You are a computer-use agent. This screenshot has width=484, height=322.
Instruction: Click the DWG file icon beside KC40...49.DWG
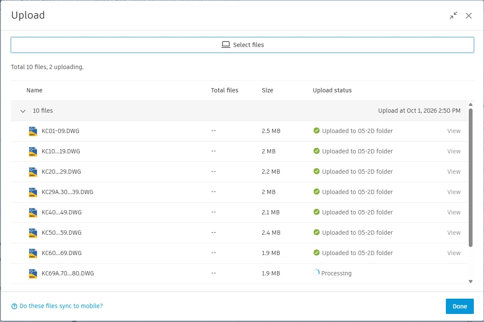[x=33, y=213]
